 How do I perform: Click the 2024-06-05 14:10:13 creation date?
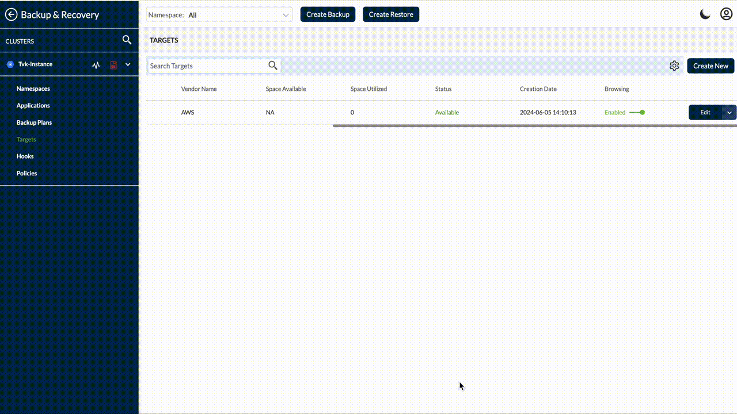pos(548,112)
